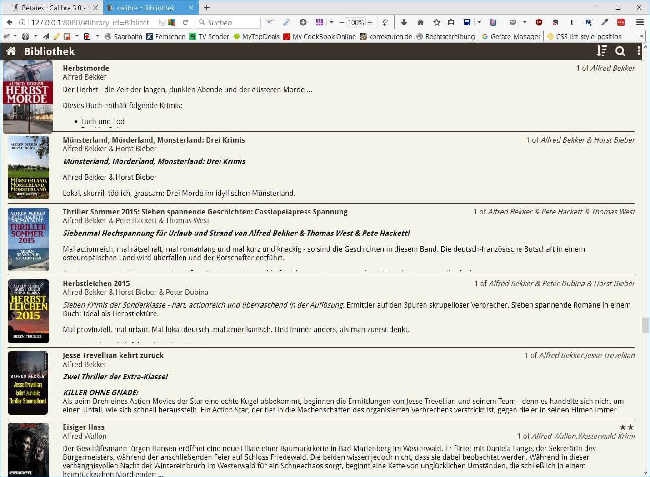This screenshot has width=650, height=477.
Task: Show bookmarks list icon
Action: coord(451,22)
